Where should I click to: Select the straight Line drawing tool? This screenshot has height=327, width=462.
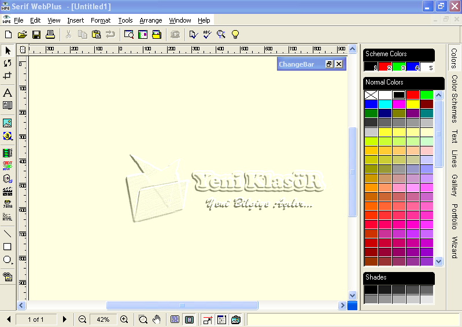(x=8, y=234)
